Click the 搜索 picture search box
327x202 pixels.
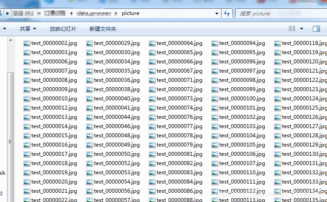click(281, 14)
